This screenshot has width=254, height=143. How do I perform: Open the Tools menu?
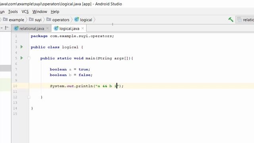pos(13,12)
